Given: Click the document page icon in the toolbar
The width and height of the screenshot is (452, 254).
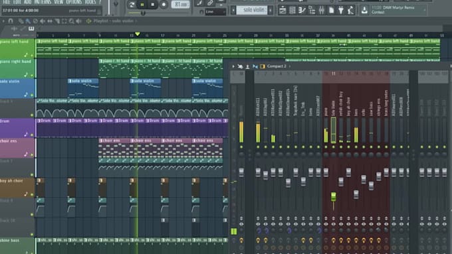Looking at the screenshot, I should point(332,11).
